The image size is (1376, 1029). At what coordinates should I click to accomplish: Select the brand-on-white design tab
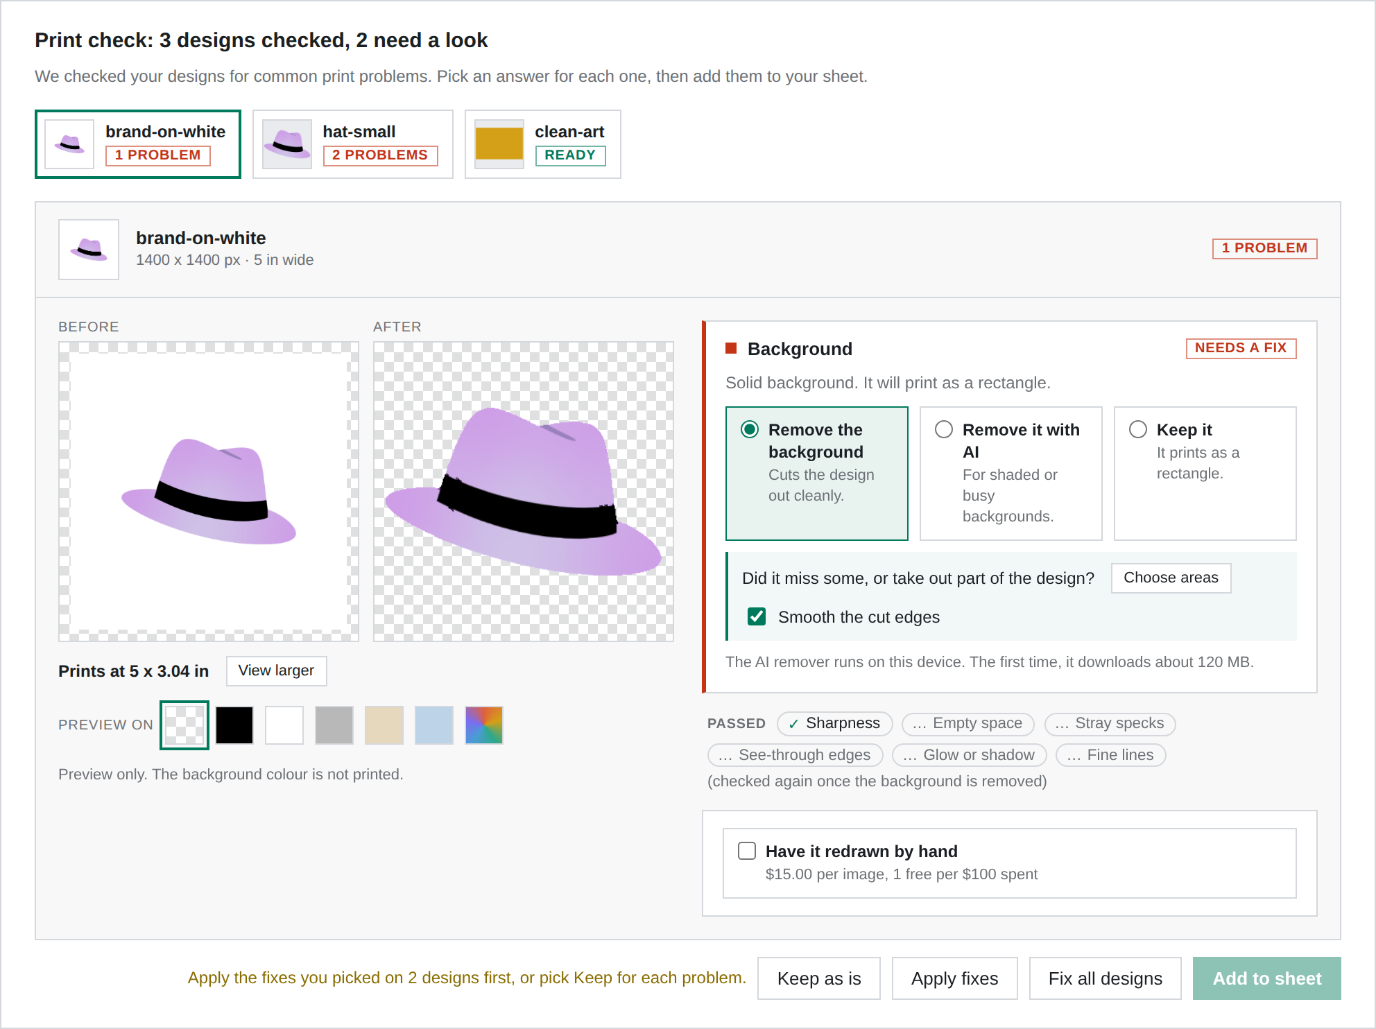[x=138, y=144]
